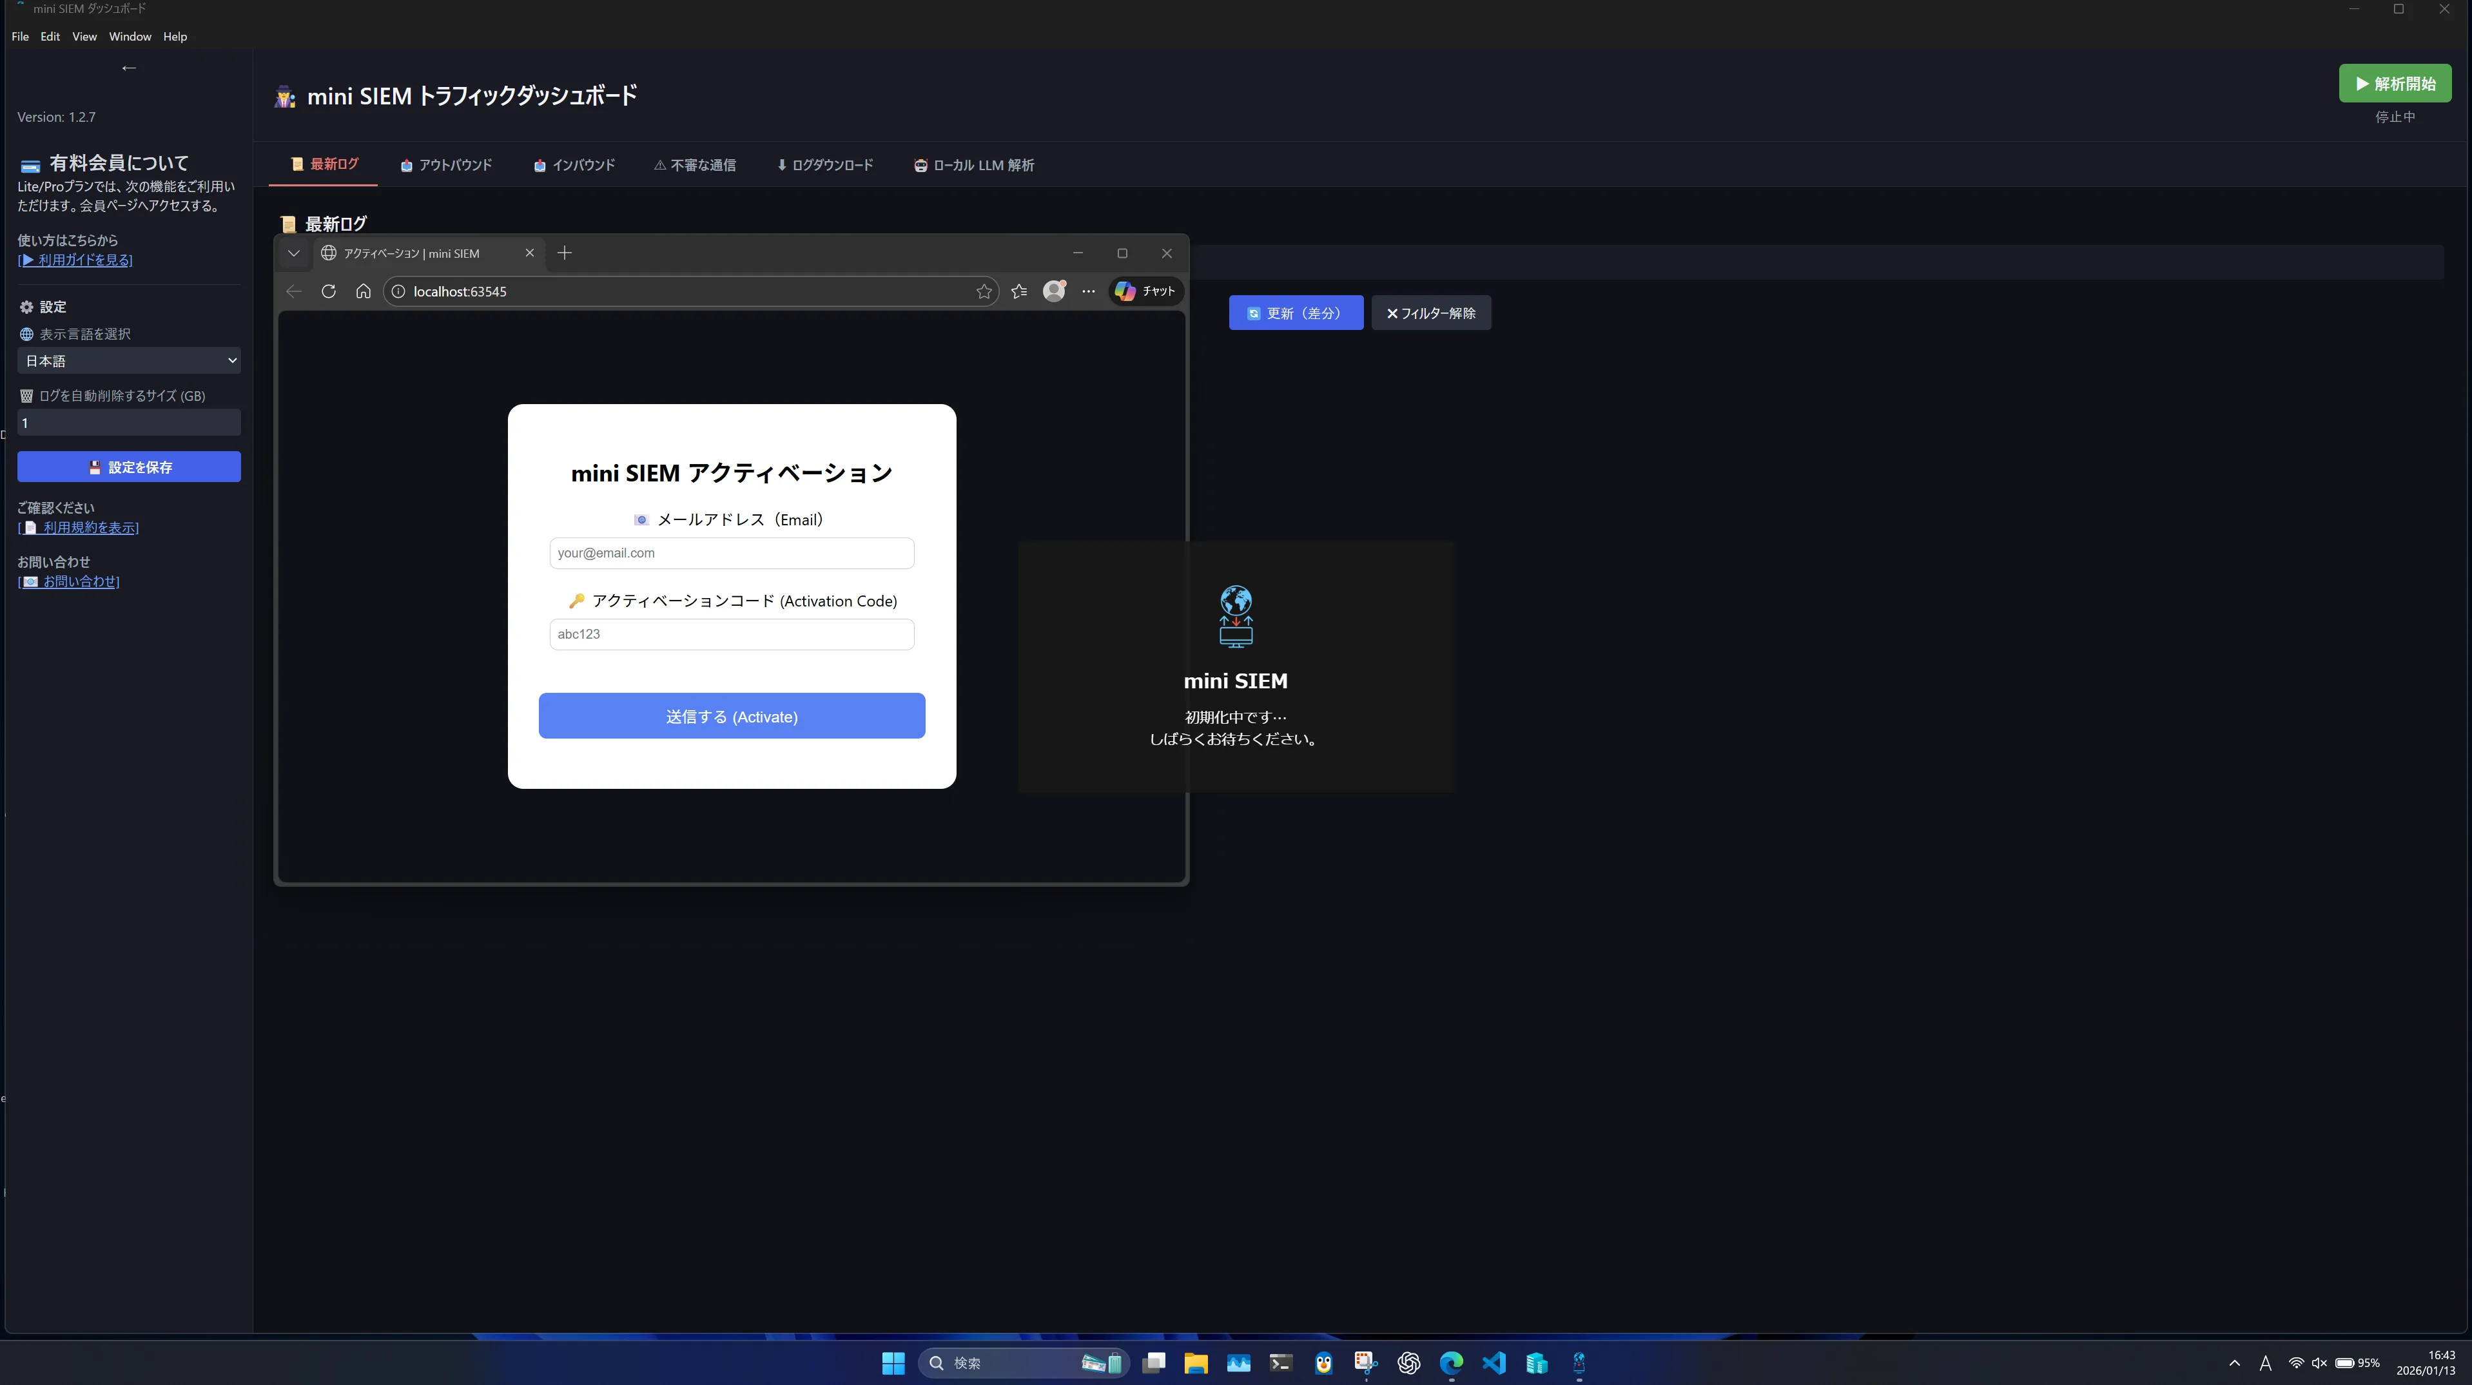2472x1385 pixels.
Task: Click the activation code input field
Action: (x=731, y=634)
